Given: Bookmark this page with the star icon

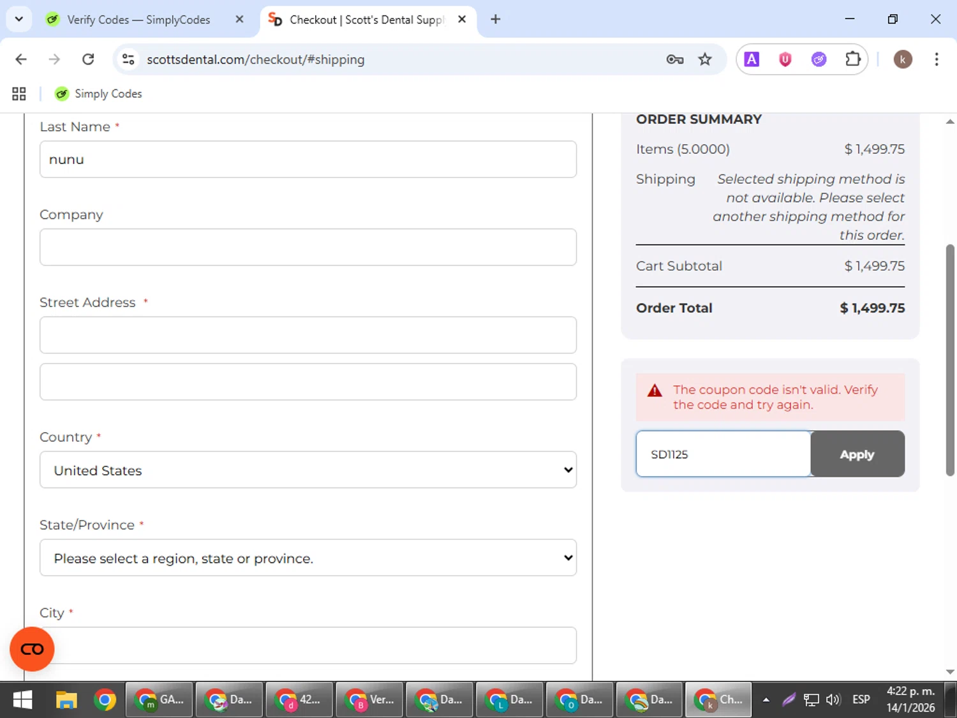Looking at the screenshot, I should 705,59.
